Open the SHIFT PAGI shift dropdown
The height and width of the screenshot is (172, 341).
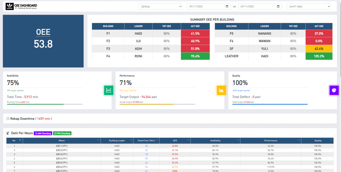pos(309,7)
